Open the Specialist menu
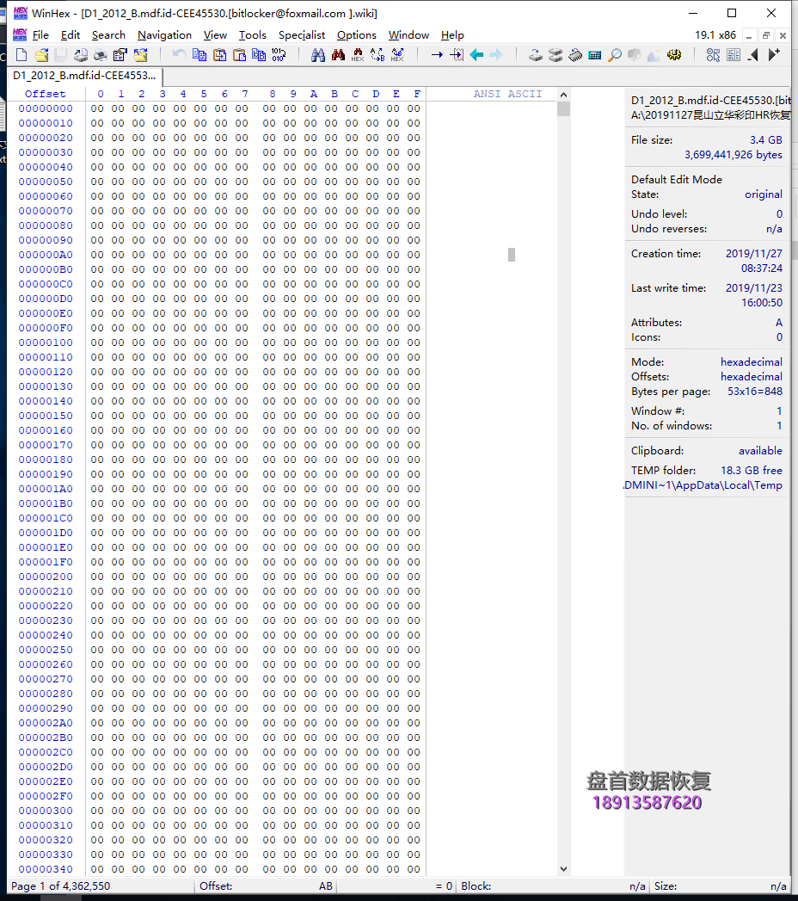This screenshot has width=798, height=901. [302, 35]
